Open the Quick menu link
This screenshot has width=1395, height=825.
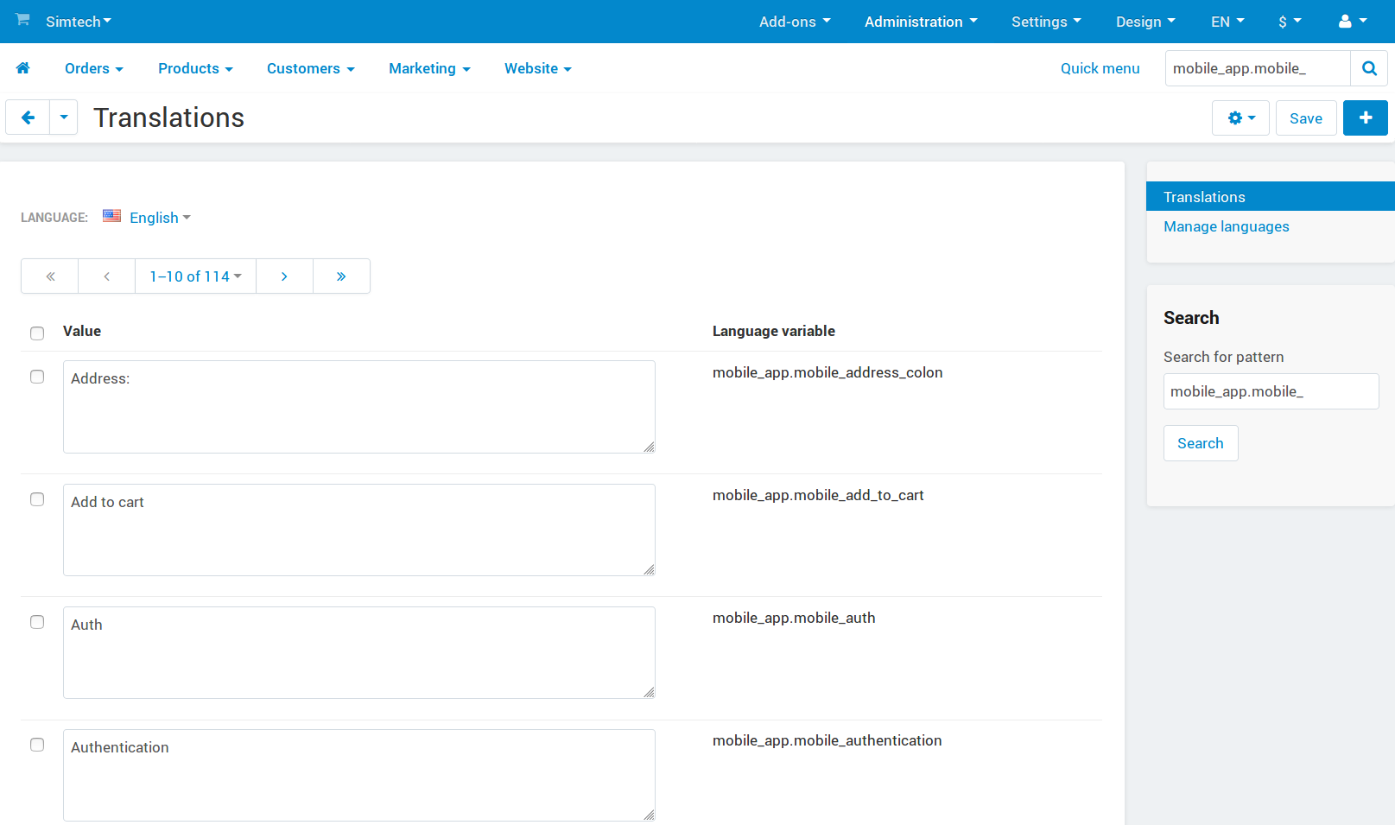[1100, 68]
